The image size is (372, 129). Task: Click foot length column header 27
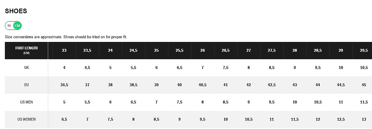point(249,51)
